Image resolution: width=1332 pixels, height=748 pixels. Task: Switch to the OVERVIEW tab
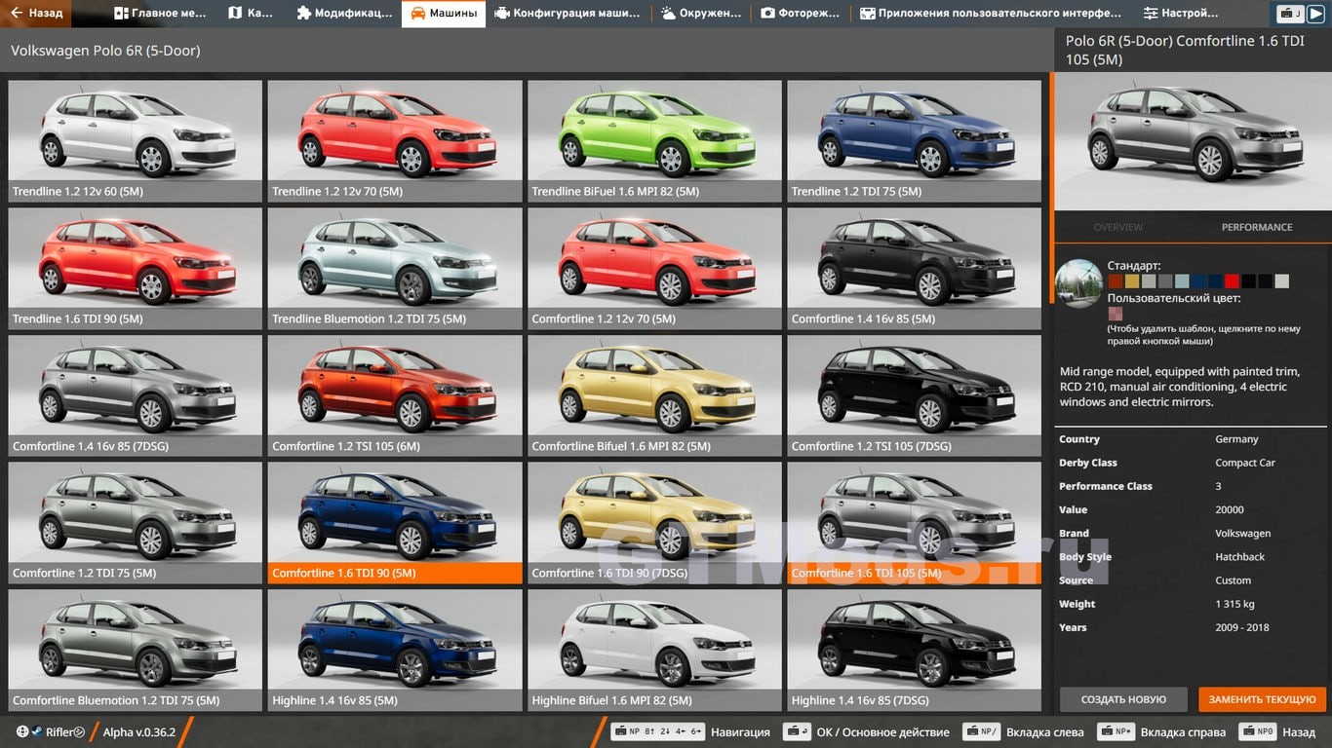pos(1117,227)
